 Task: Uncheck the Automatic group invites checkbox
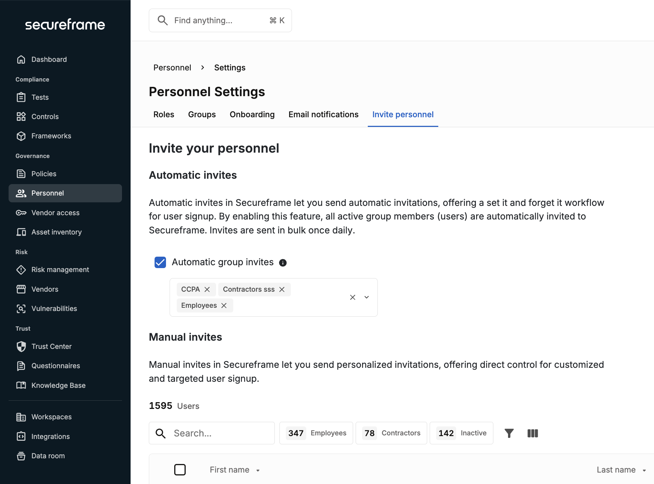click(x=160, y=262)
